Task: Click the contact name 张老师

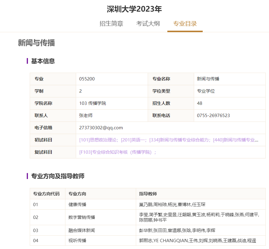Action: pyautogui.click(x=86, y=116)
